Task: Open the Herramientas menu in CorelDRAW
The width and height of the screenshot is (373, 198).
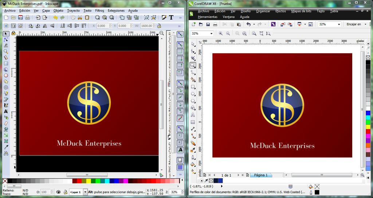Action: point(207,17)
